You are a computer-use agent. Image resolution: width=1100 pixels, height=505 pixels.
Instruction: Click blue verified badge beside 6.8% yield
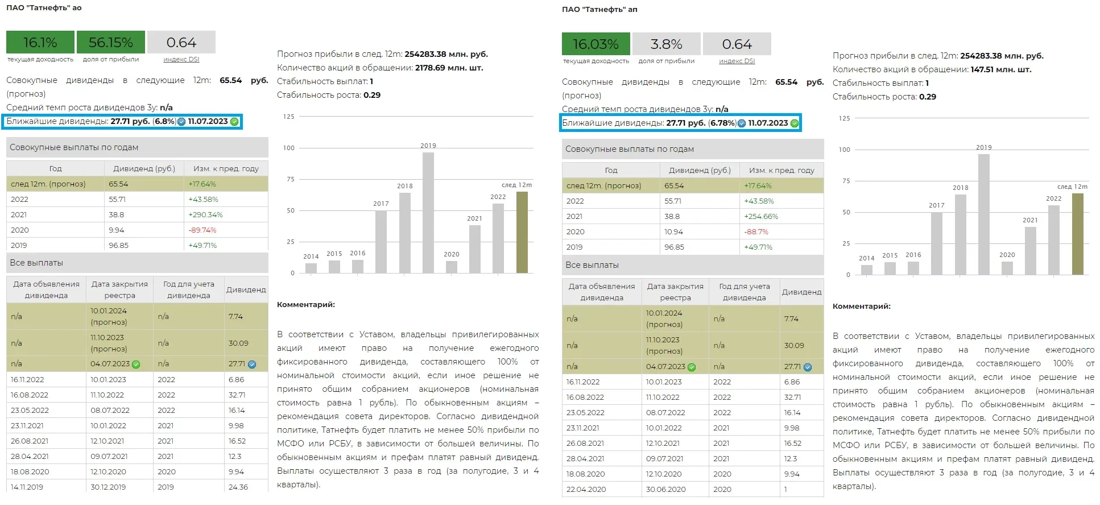click(181, 122)
